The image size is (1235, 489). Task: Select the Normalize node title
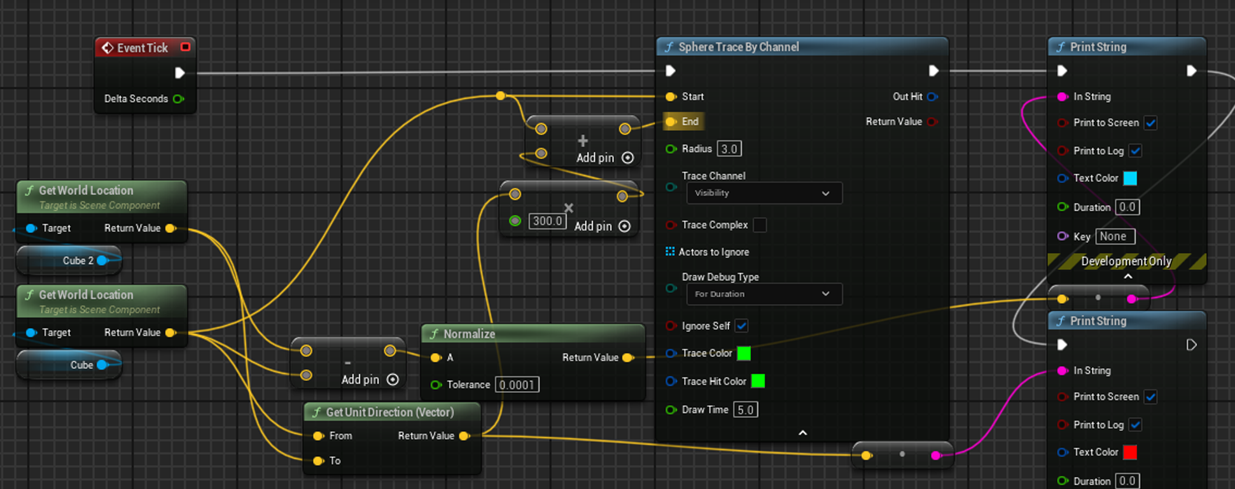[x=469, y=334]
